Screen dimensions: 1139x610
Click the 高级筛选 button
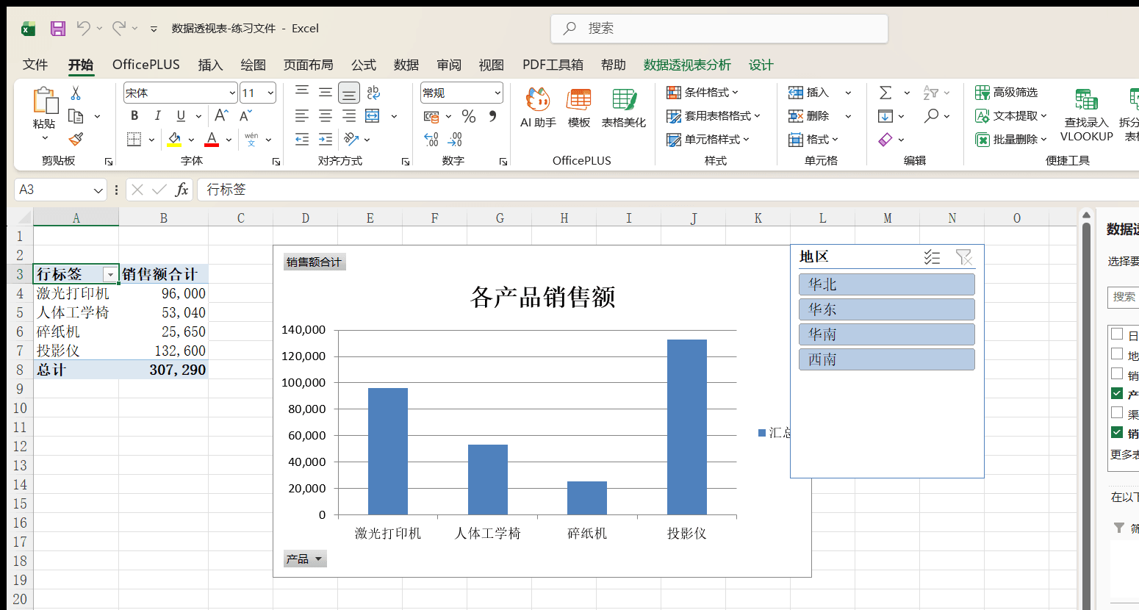(x=1007, y=93)
